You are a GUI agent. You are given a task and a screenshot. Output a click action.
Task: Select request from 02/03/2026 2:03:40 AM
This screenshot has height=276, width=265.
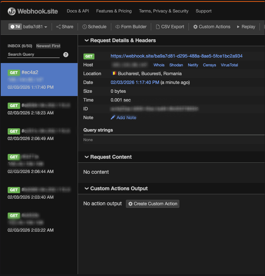pyautogui.click(x=39, y=193)
